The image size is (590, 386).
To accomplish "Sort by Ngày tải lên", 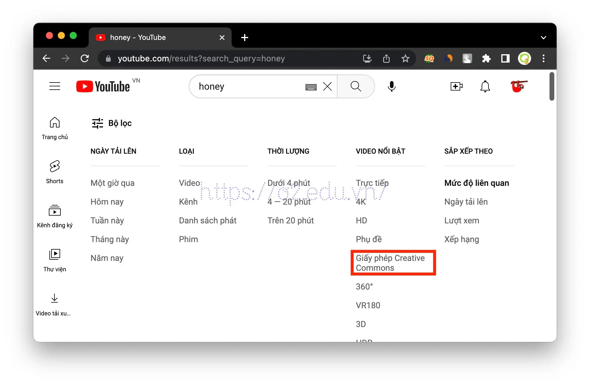I will [x=466, y=202].
